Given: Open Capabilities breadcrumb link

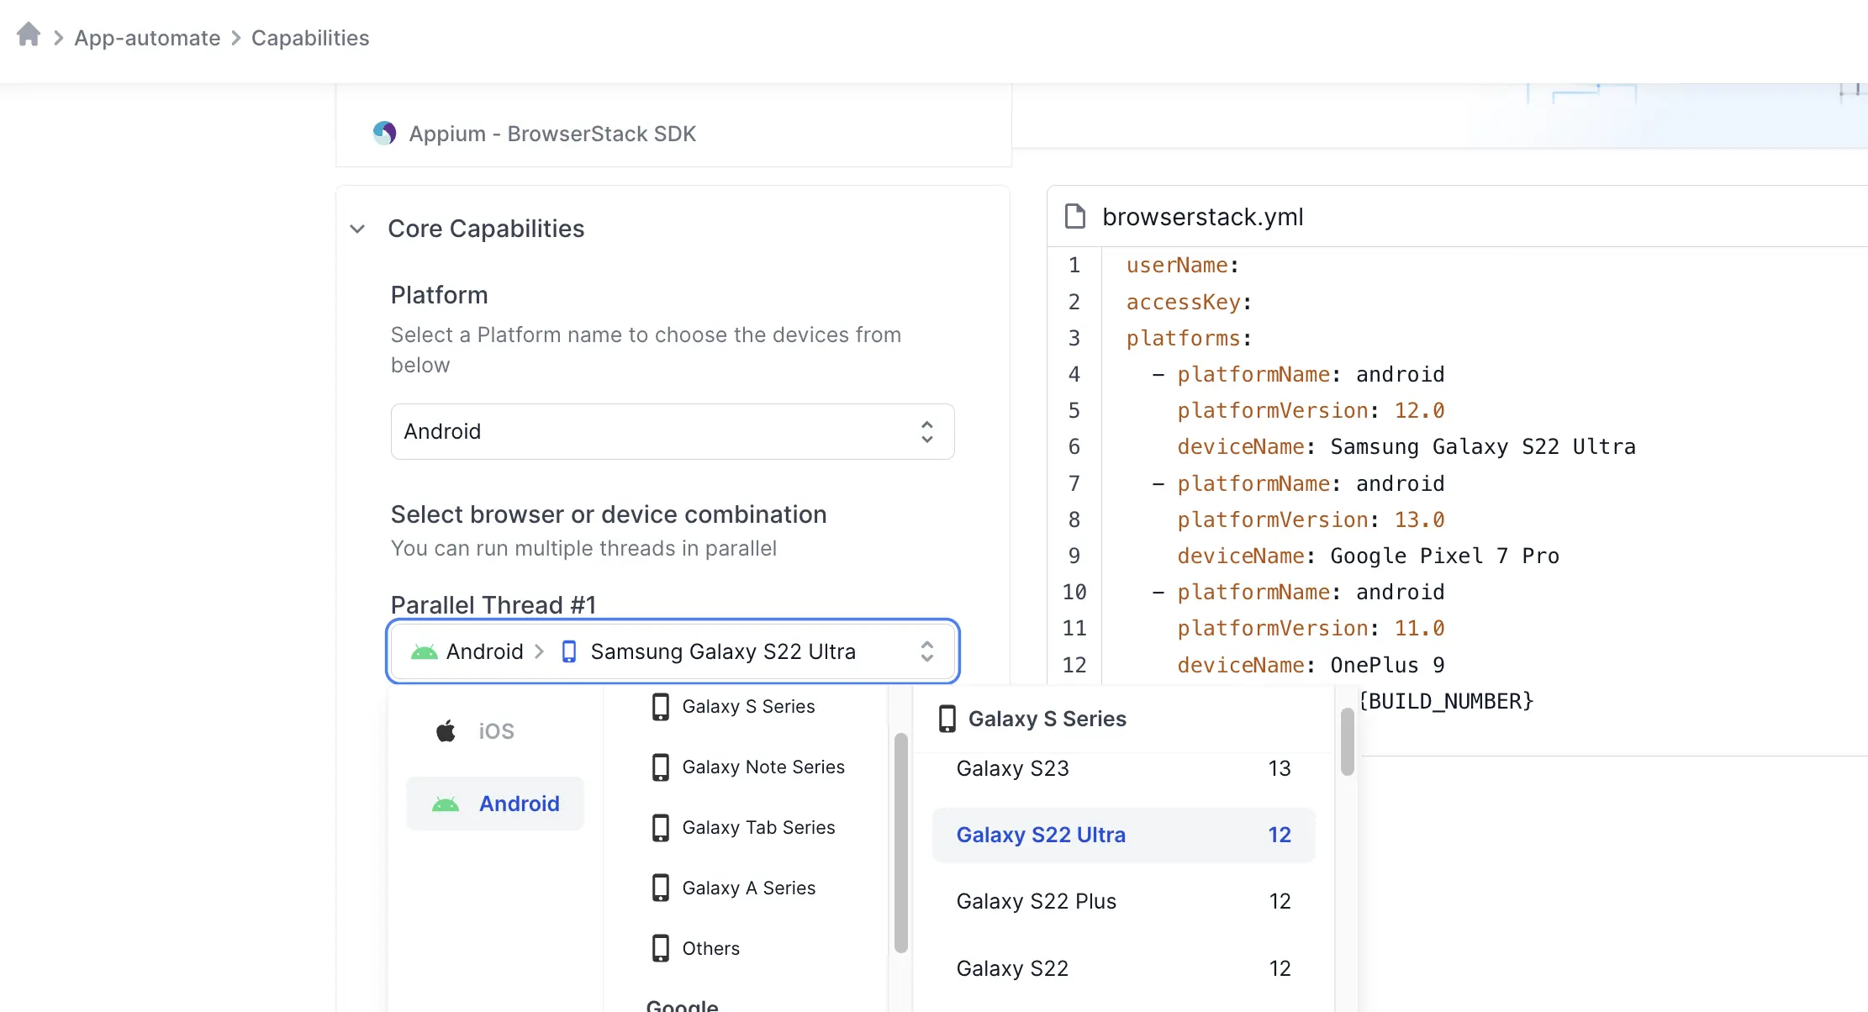Looking at the screenshot, I should tap(310, 38).
